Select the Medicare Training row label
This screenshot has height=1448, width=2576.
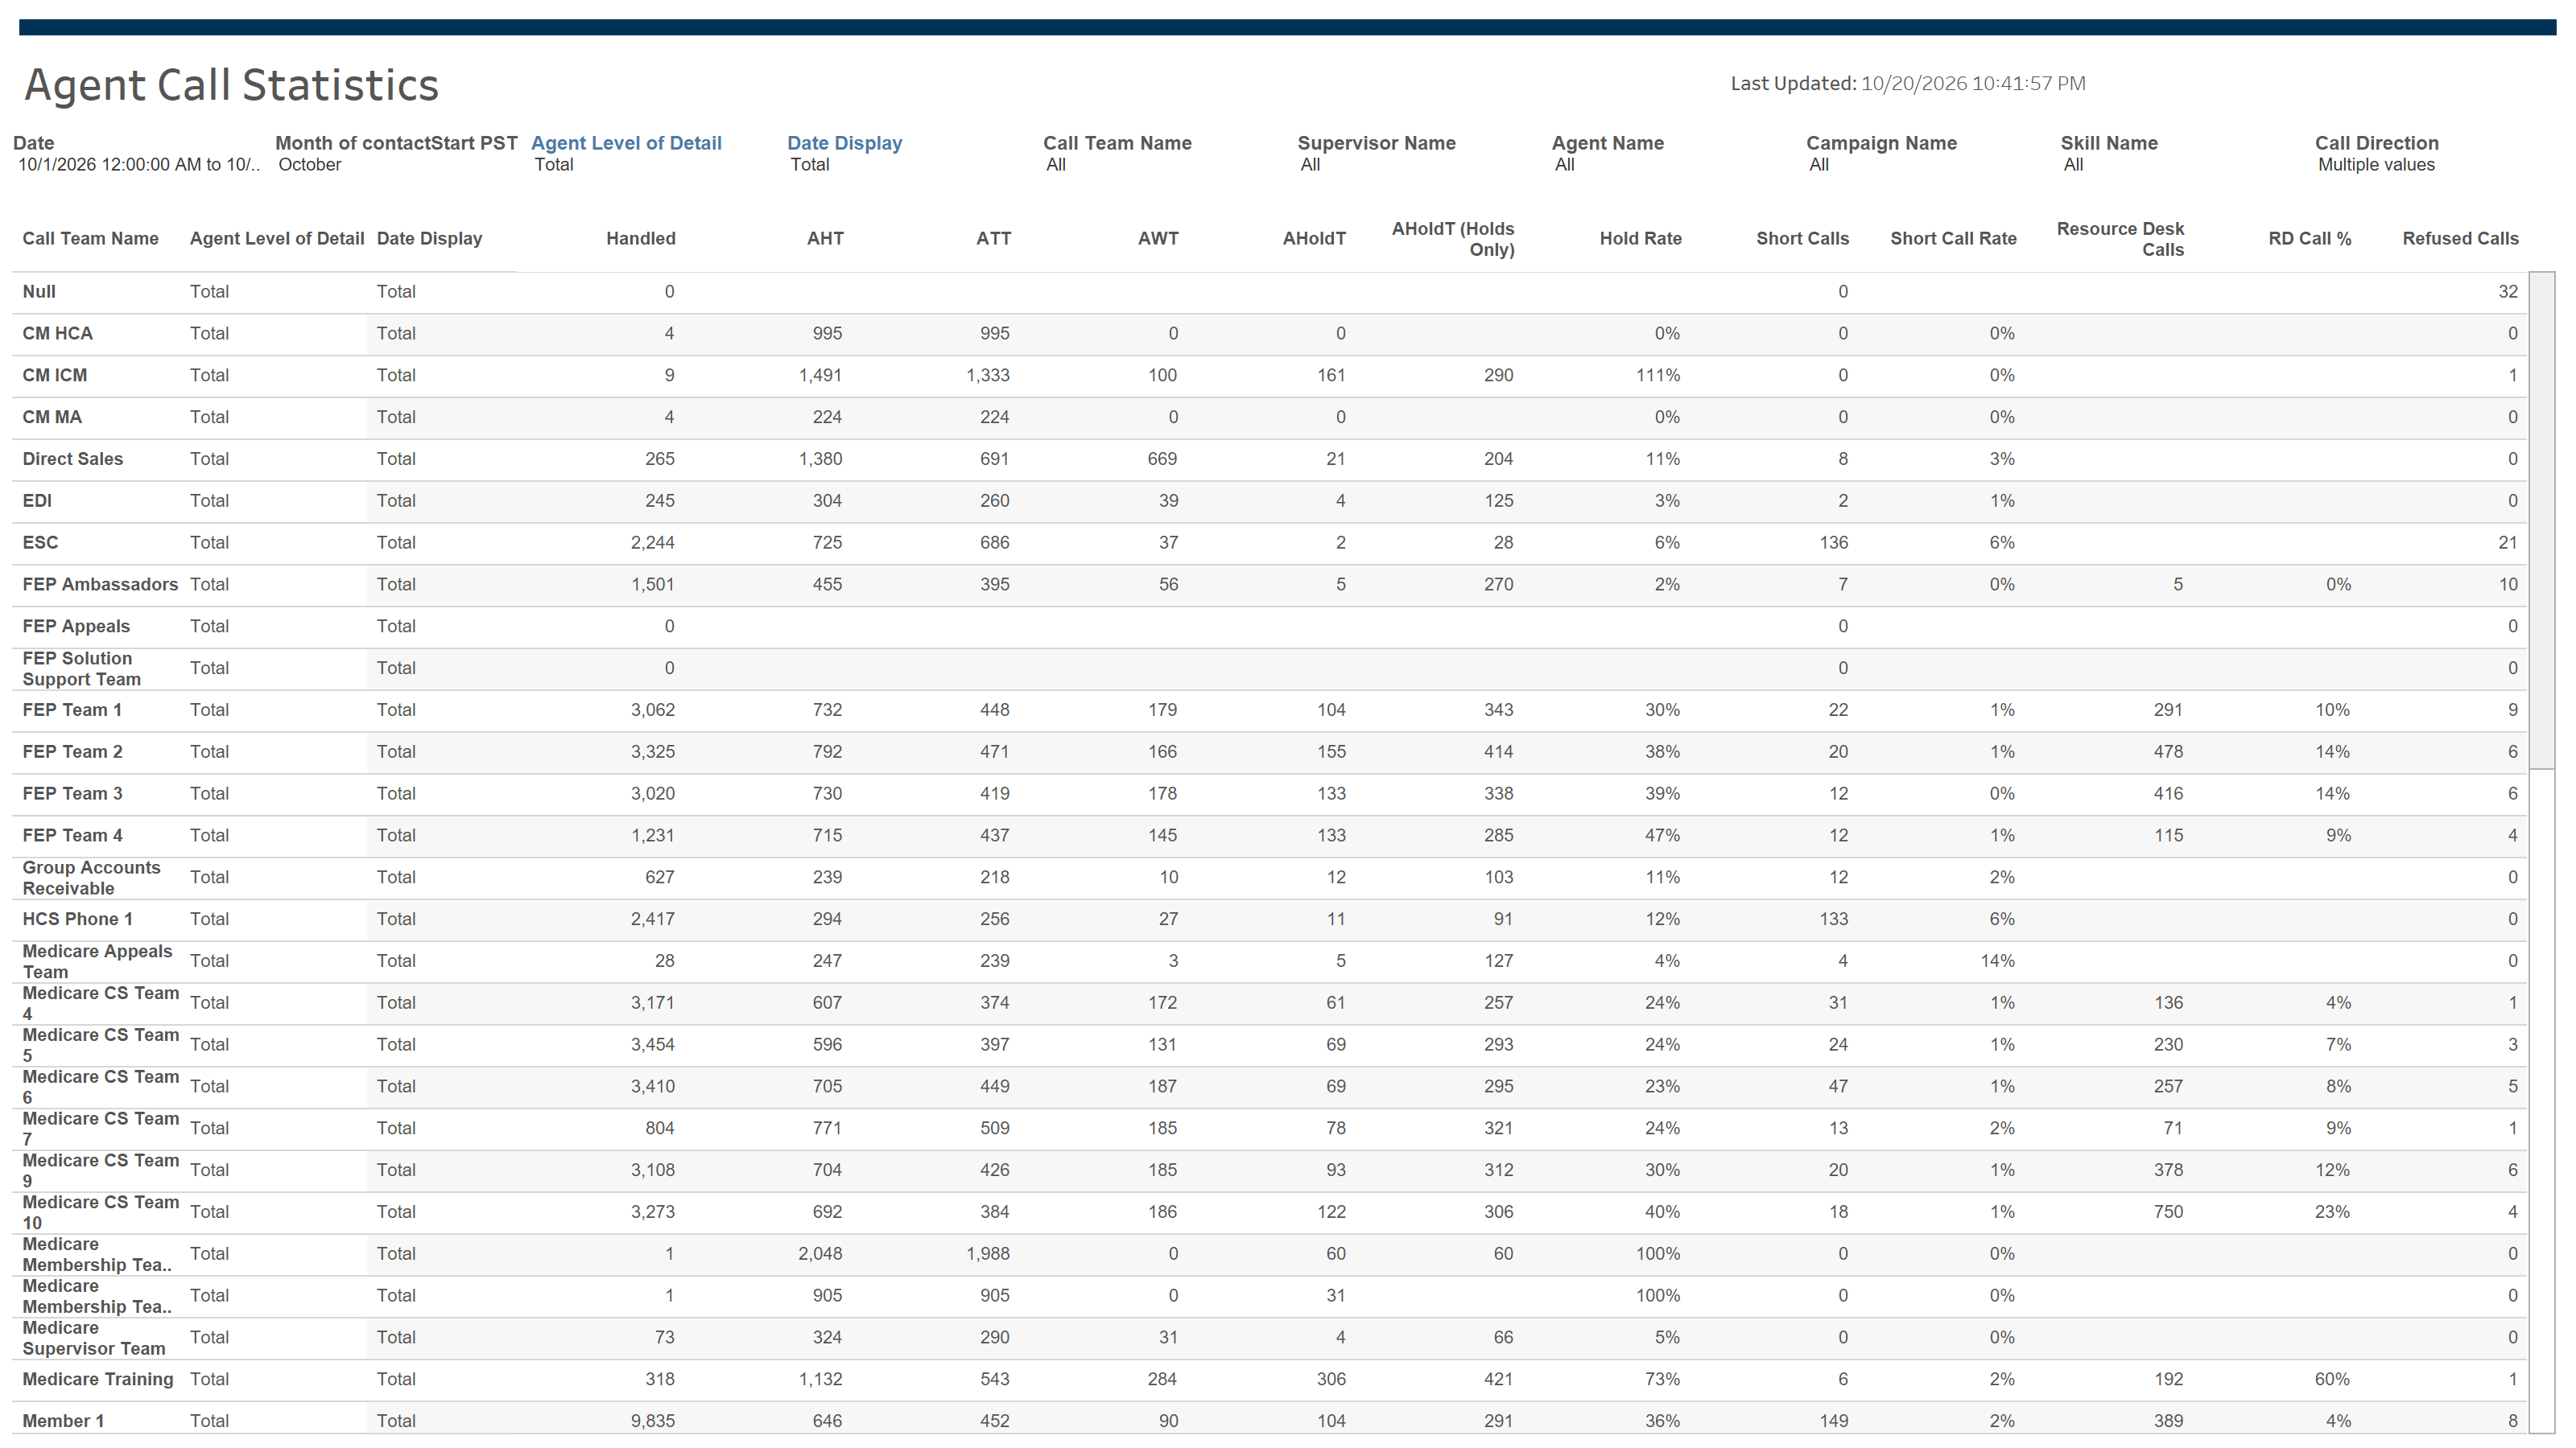[x=98, y=1380]
